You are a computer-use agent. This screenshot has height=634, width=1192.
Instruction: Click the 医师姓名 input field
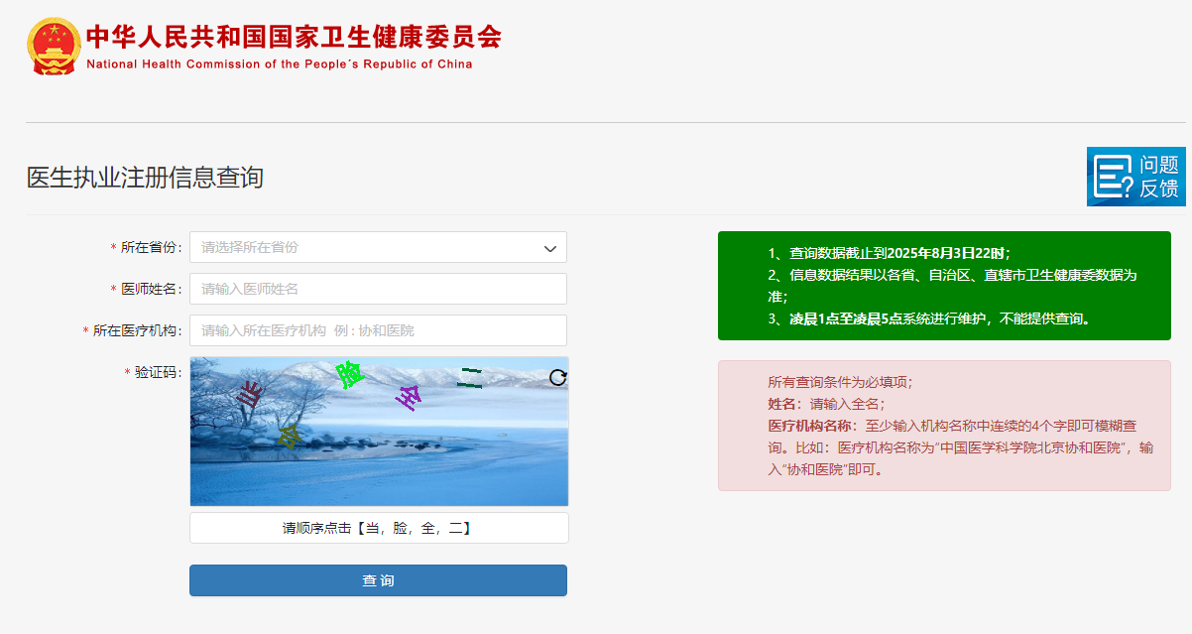click(x=378, y=288)
